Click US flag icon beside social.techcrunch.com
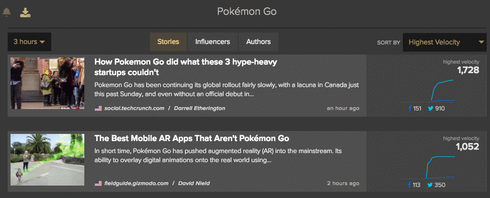 click(x=98, y=109)
